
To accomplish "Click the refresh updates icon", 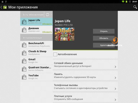I will coord(47,15).
